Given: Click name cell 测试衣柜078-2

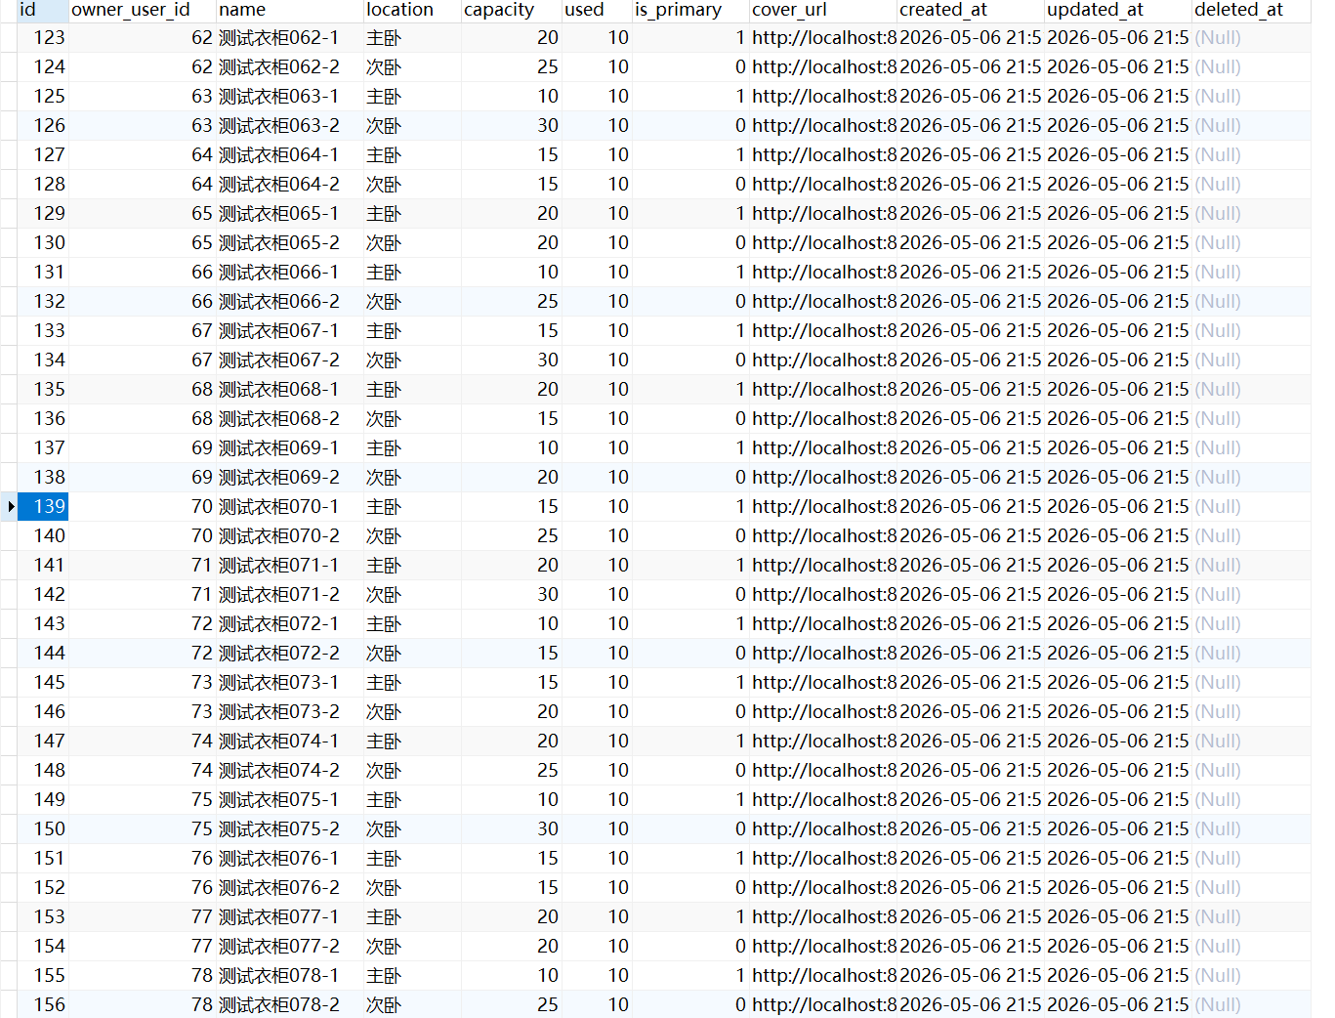Looking at the screenshot, I should (x=289, y=1004).
